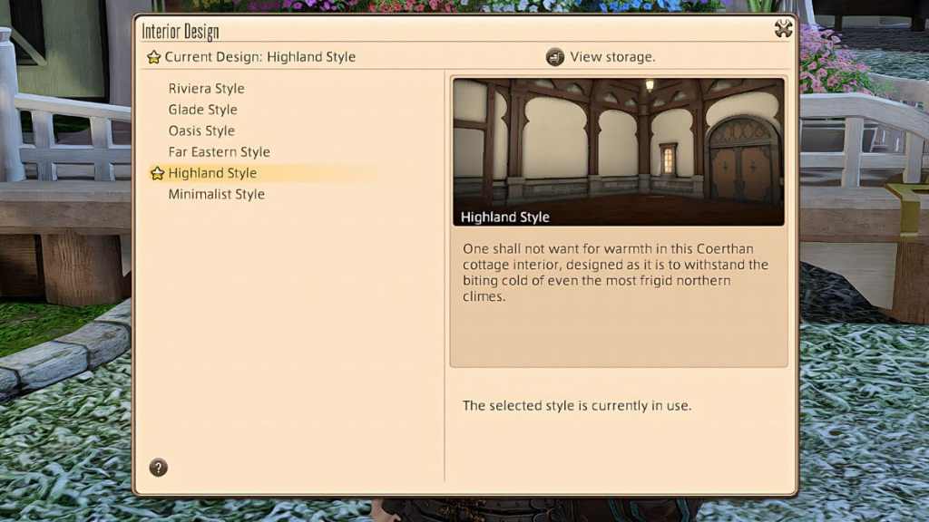Click the question mark help icon
The width and height of the screenshot is (929, 522).
tap(158, 468)
